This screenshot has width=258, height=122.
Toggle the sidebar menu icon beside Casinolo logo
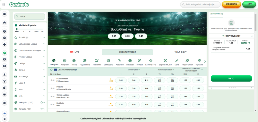tap(4, 5)
